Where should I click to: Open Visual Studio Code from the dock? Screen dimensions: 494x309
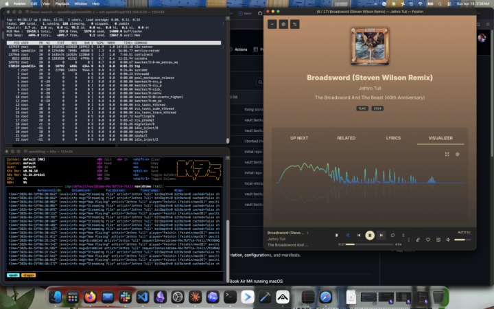[143, 297]
